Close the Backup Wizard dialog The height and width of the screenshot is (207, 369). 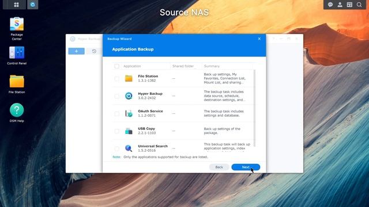tap(259, 39)
